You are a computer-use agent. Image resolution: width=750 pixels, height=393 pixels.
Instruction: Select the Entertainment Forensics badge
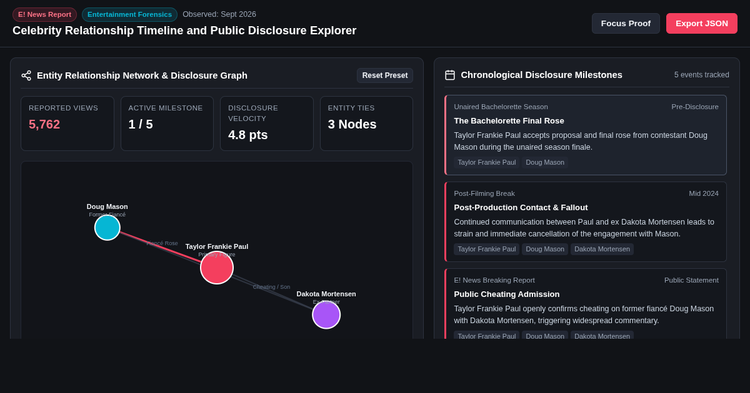coord(129,14)
